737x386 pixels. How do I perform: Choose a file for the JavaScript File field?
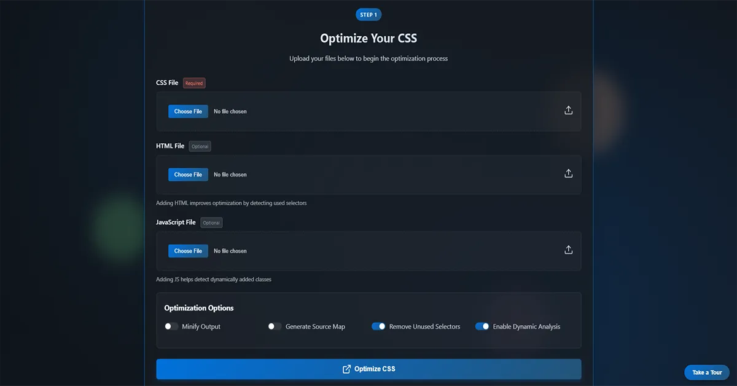[x=188, y=251]
